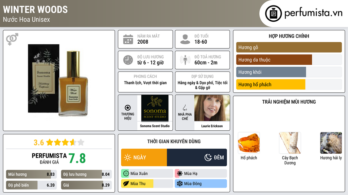Image resolution: width=348 pixels, height=195 pixels.
Task: Click the green 7.8 Perfumista score
Action: tap(77, 158)
